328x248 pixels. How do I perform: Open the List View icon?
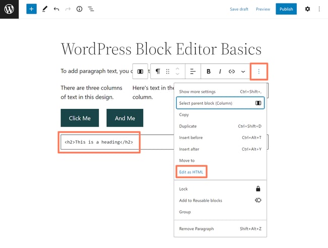[x=91, y=9]
